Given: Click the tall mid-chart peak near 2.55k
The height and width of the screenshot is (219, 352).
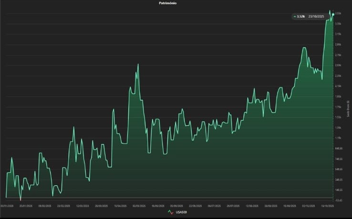Looking at the screenshot, I should [138, 64].
